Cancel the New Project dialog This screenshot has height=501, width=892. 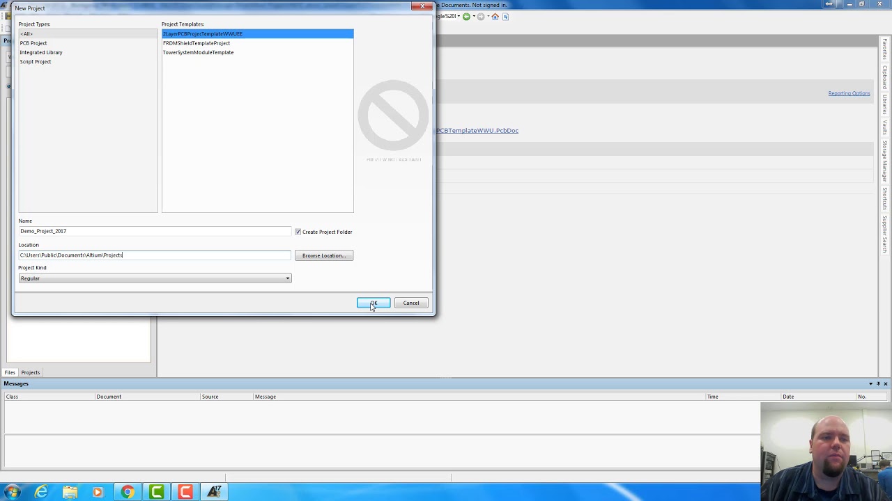coord(411,303)
